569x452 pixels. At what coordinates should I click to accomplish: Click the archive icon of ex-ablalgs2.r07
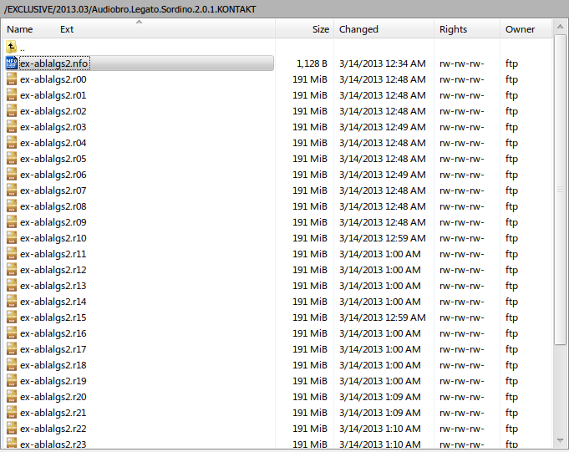tap(11, 190)
